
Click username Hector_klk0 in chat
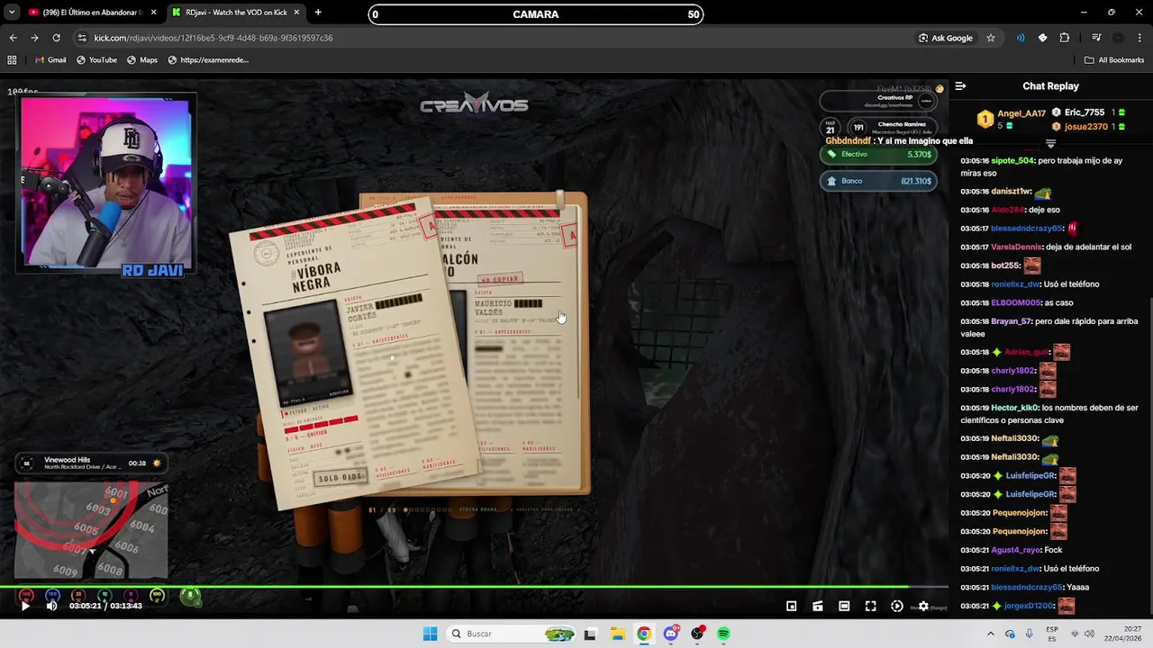click(1014, 408)
